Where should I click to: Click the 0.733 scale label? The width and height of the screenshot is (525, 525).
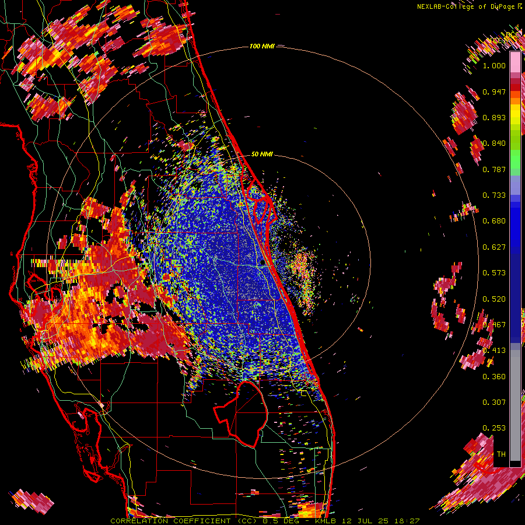click(494, 195)
